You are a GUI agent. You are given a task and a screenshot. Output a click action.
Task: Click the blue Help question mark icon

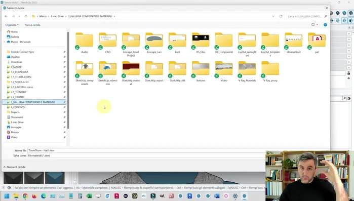(325, 25)
